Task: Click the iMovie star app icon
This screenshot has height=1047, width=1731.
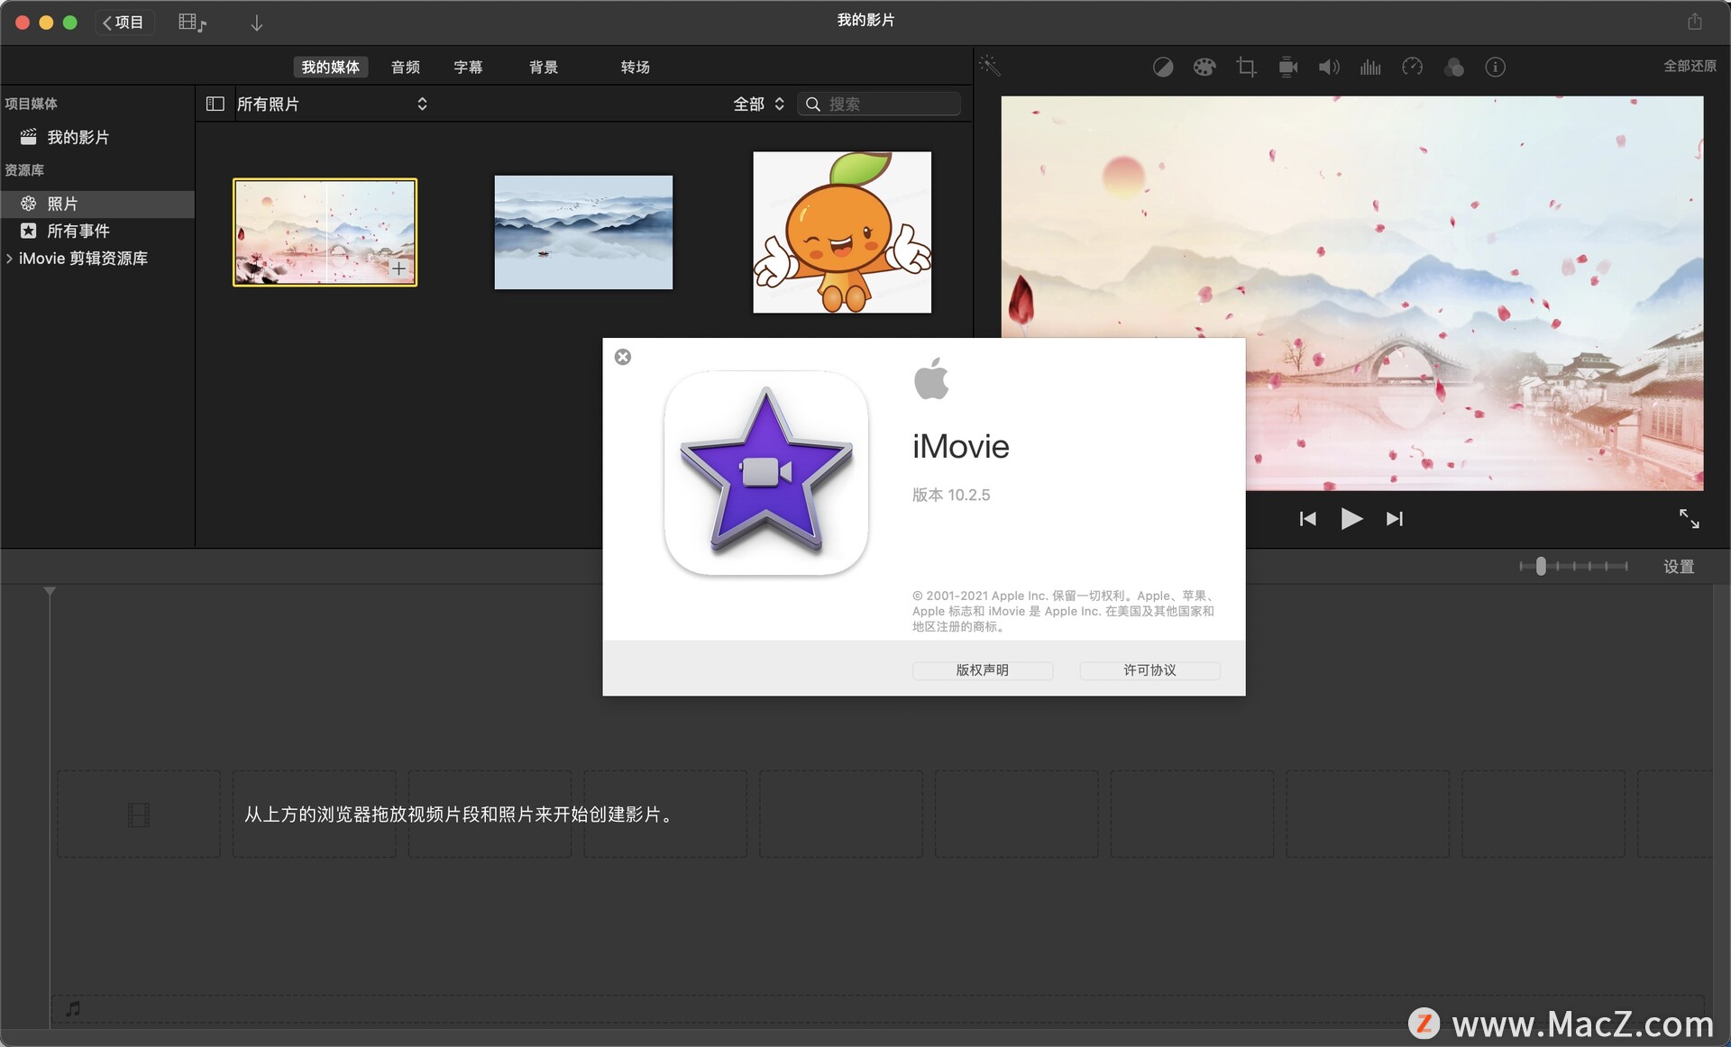Action: pyautogui.click(x=766, y=472)
